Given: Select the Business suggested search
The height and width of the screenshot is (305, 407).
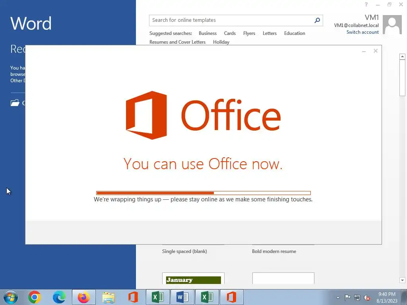Looking at the screenshot, I should [207, 33].
